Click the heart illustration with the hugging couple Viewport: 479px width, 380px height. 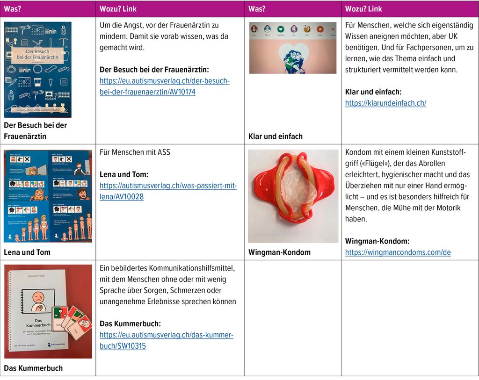click(x=293, y=57)
